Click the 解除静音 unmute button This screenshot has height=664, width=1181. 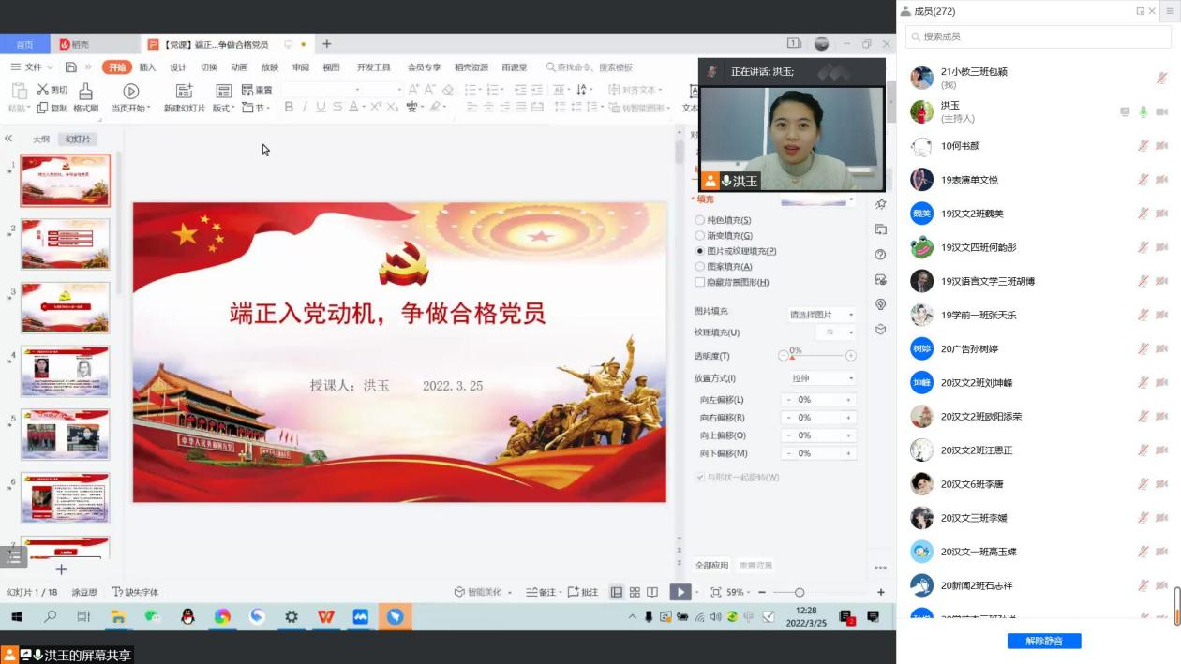pos(1044,641)
